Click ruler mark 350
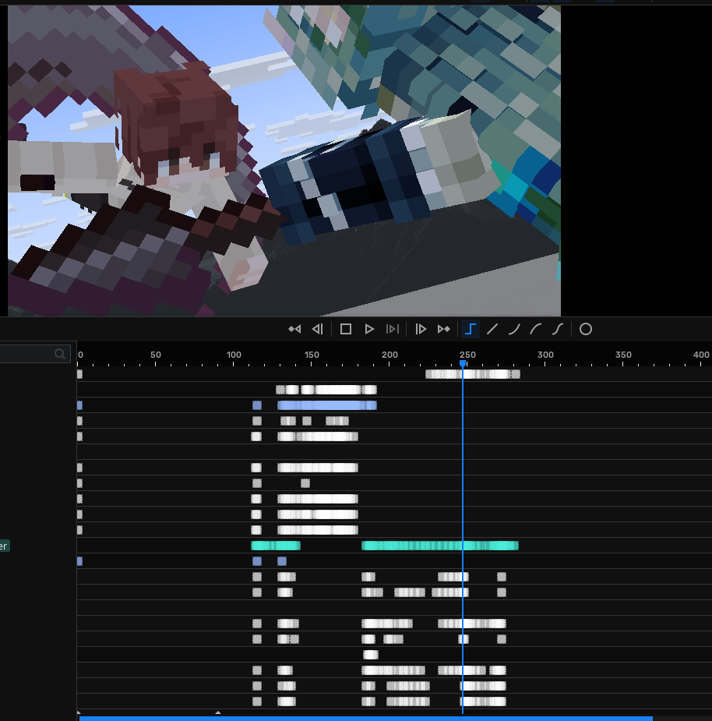This screenshot has width=712, height=721. tap(623, 355)
